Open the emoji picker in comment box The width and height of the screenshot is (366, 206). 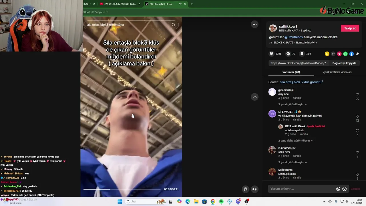pos(345,189)
